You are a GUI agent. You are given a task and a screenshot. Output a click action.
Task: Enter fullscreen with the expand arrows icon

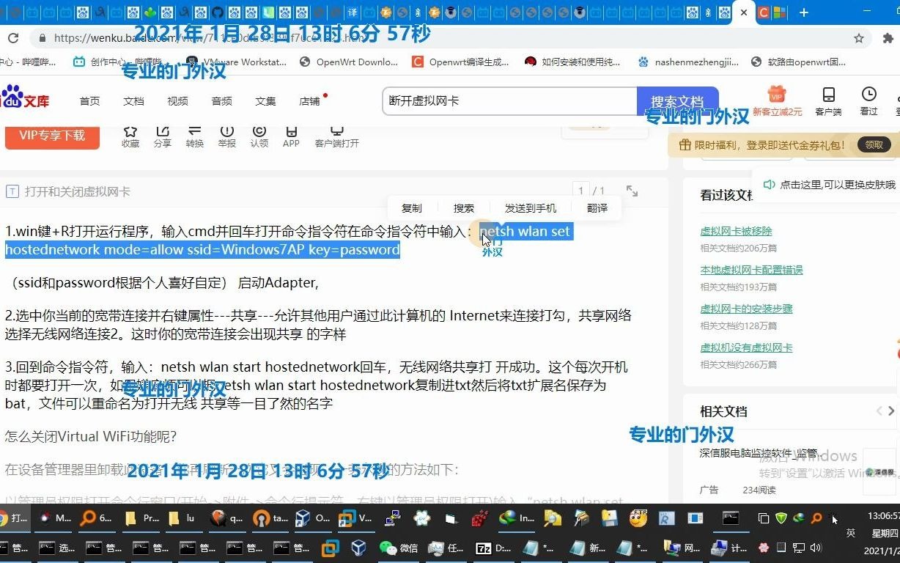(x=632, y=191)
